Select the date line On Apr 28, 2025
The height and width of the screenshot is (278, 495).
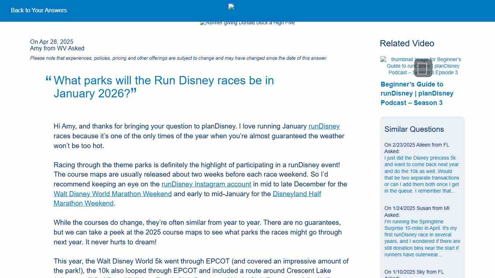51,42
